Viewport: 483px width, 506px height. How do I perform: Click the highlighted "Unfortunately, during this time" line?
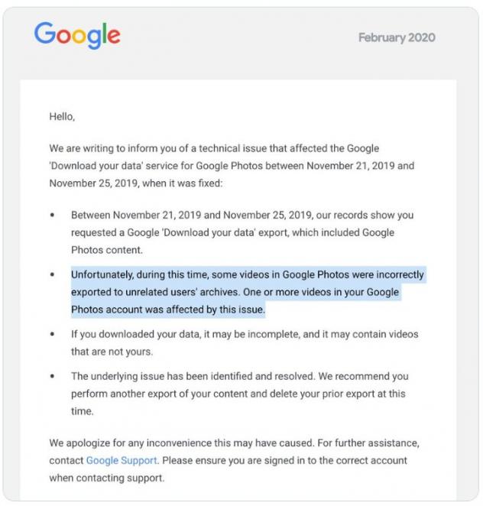pyautogui.click(x=247, y=274)
